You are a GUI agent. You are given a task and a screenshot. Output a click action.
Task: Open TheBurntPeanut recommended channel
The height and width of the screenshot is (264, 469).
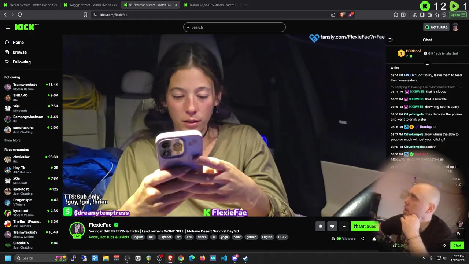coord(31,223)
